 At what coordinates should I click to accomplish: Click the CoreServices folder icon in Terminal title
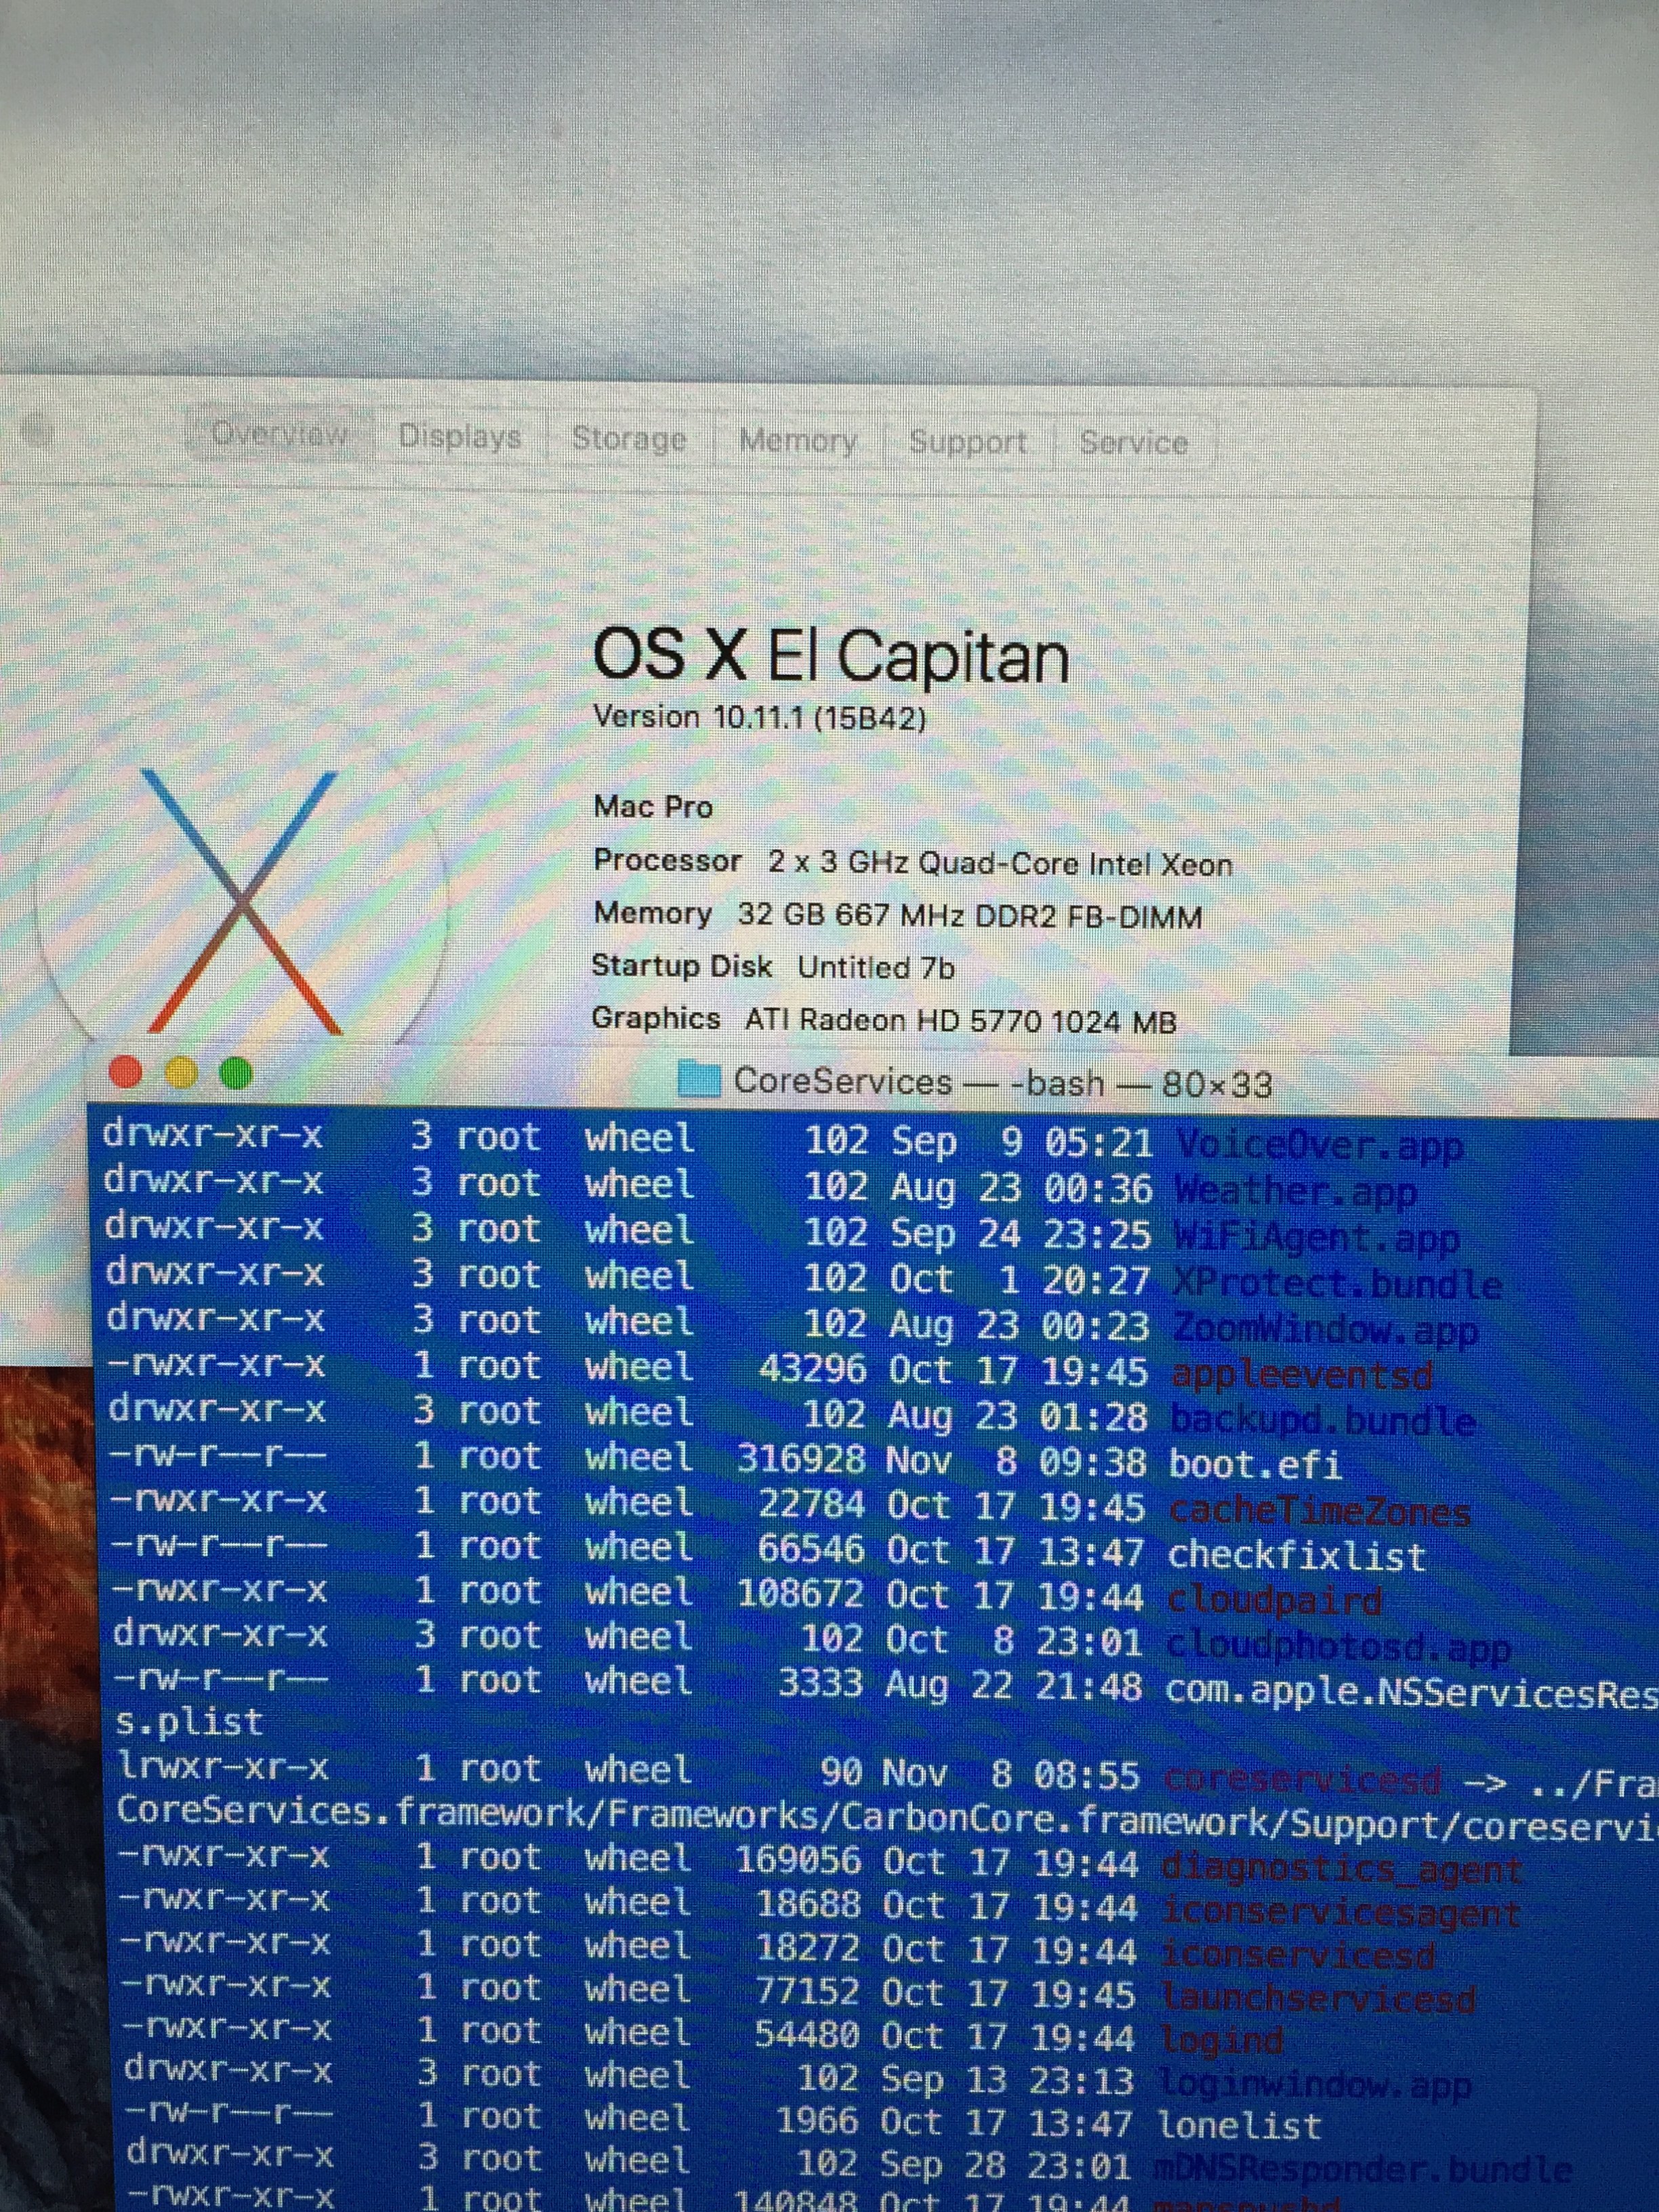pos(699,1079)
